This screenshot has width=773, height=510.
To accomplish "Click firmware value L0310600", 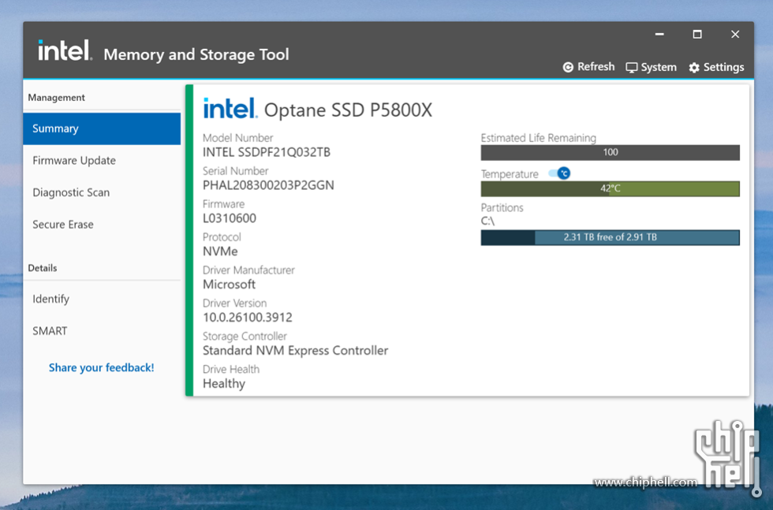I will point(230,218).
